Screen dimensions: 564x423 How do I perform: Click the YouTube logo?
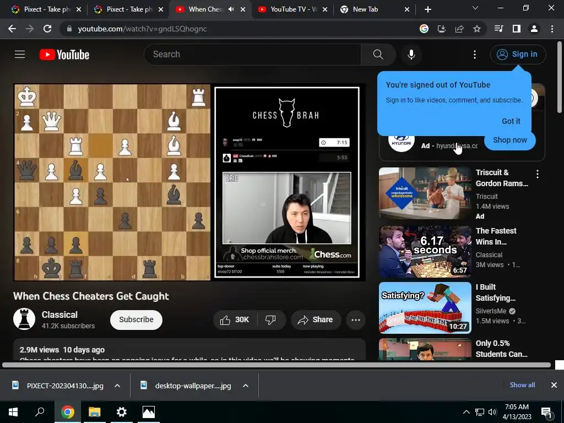[64, 55]
